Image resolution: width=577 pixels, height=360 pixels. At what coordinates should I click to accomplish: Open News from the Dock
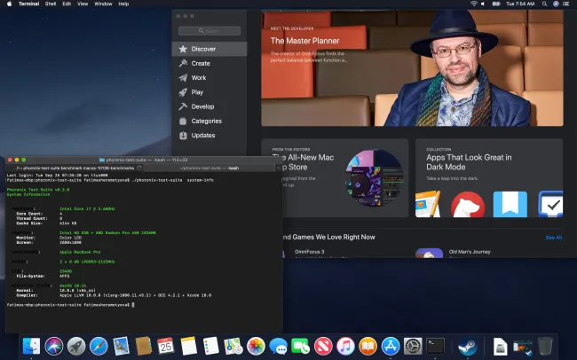[323, 346]
